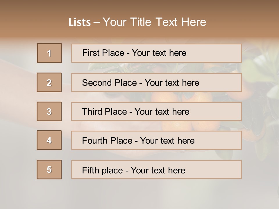Select the "Your Title Text Here" title text
This screenshot has width=279, height=209.
[x=154, y=22]
